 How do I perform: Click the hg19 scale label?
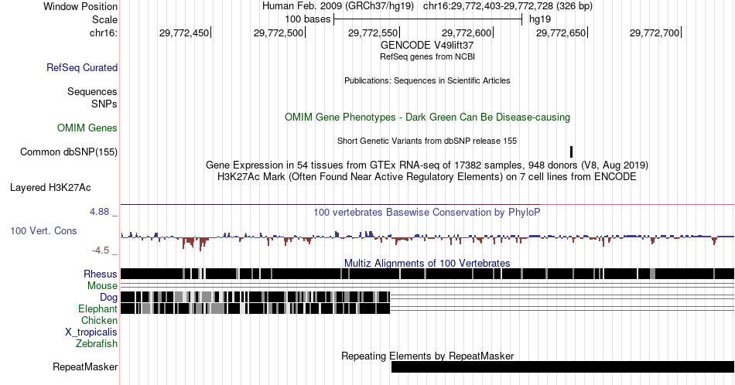(540, 19)
